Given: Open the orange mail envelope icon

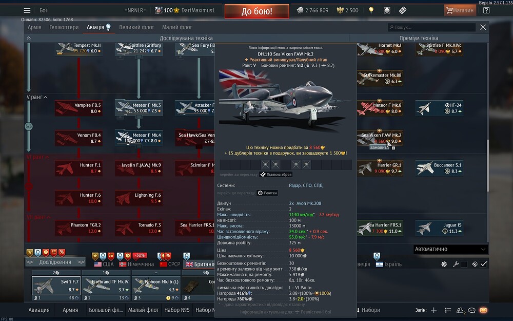Looking at the screenshot, I should point(483,310).
